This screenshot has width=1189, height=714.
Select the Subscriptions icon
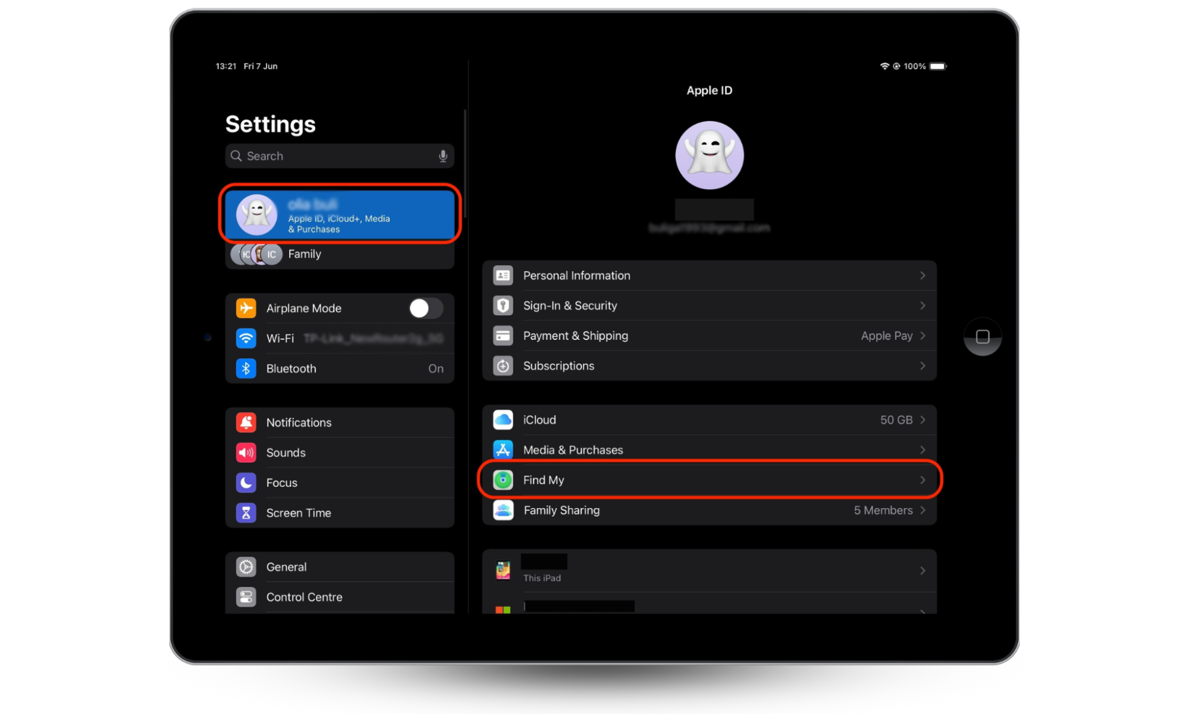click(503, 365)
